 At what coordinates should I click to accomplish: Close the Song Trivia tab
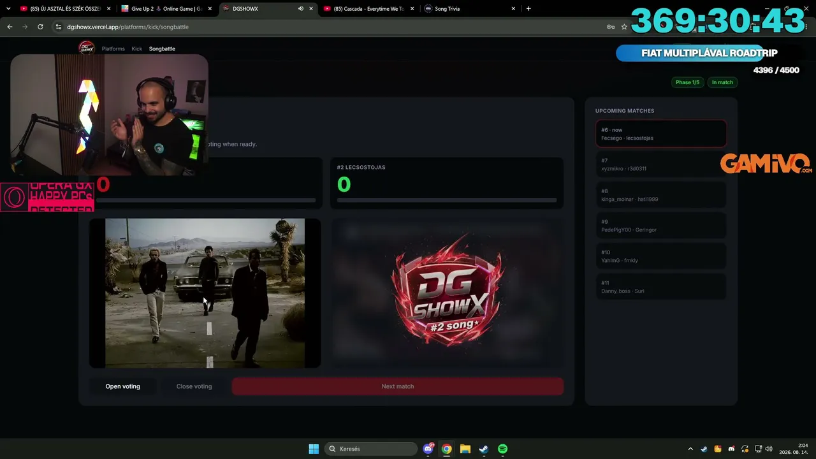(x=514, y=9)
